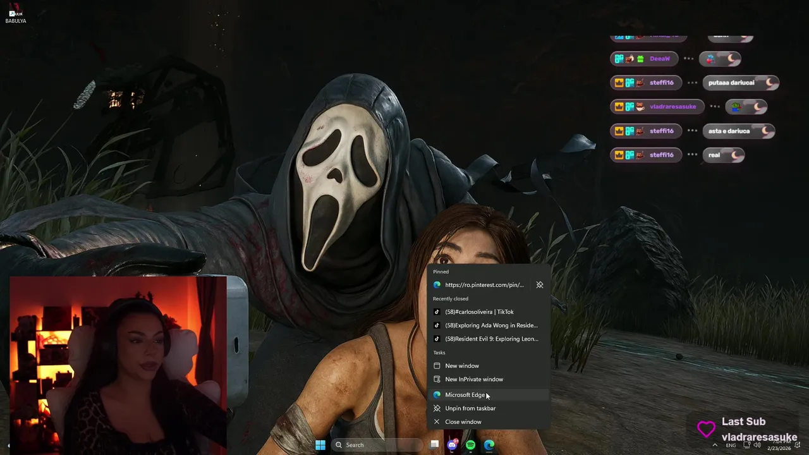Choose Close window in jump list

coord(487,422)
